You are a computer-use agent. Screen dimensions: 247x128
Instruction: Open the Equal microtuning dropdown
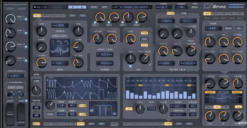click(x=16, y=76)
